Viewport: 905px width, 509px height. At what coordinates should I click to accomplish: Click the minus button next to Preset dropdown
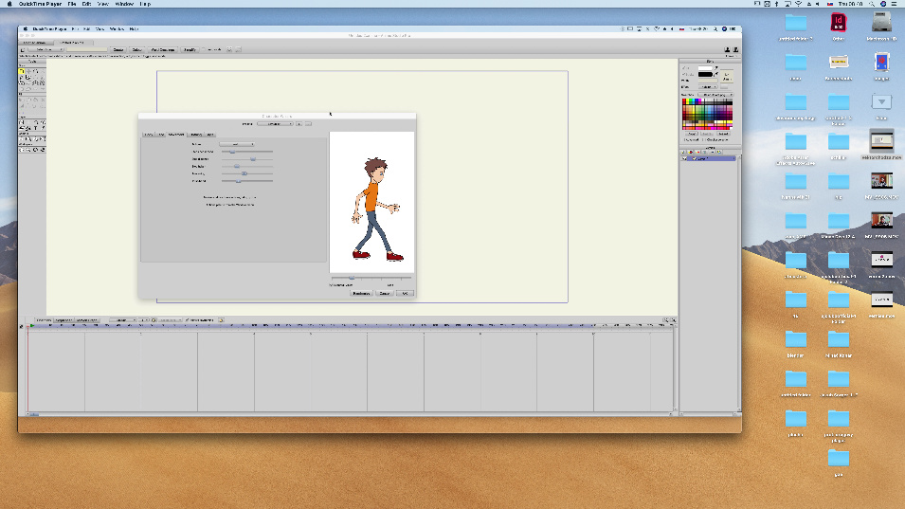(x=308, y=123)
